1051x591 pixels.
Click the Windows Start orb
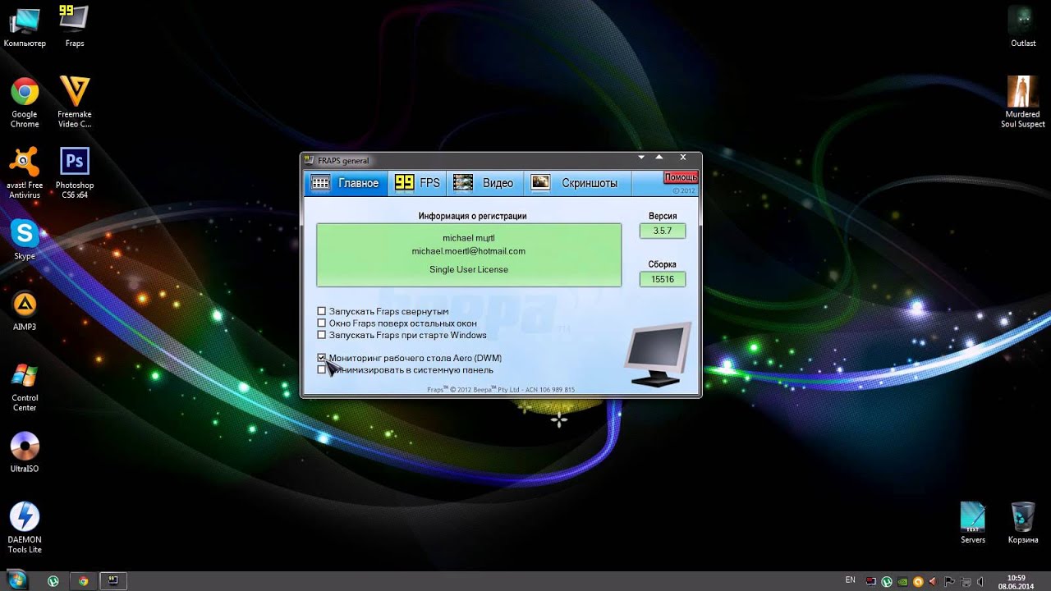17,580
